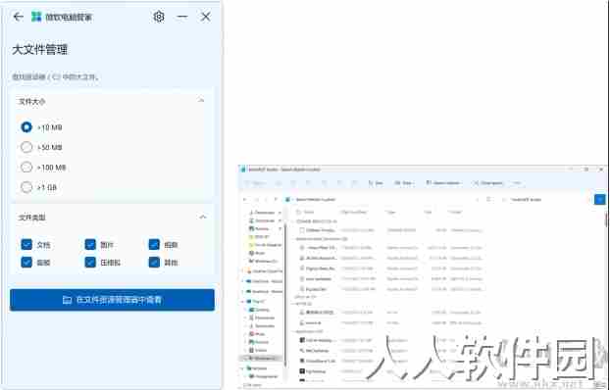Close the PC Manager window
Image resolution: width=610 pixels, height=390 pixels.
point(205,17)
